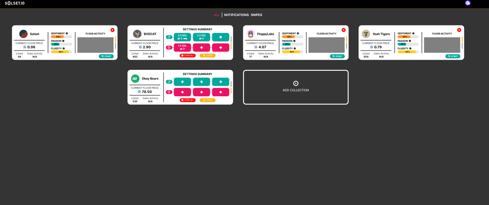
Task: Stop all Okay Bears alerts
Action: coord(188,100)
